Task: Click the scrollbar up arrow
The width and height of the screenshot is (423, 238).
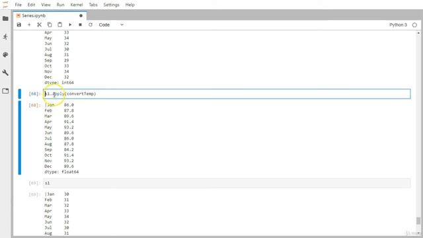Action: [418, 33]
